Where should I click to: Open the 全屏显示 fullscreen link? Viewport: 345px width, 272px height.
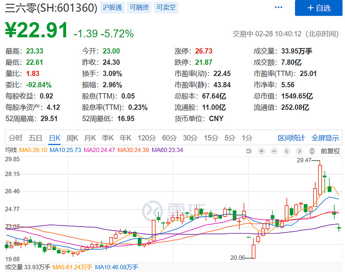[x=325, y=138]
